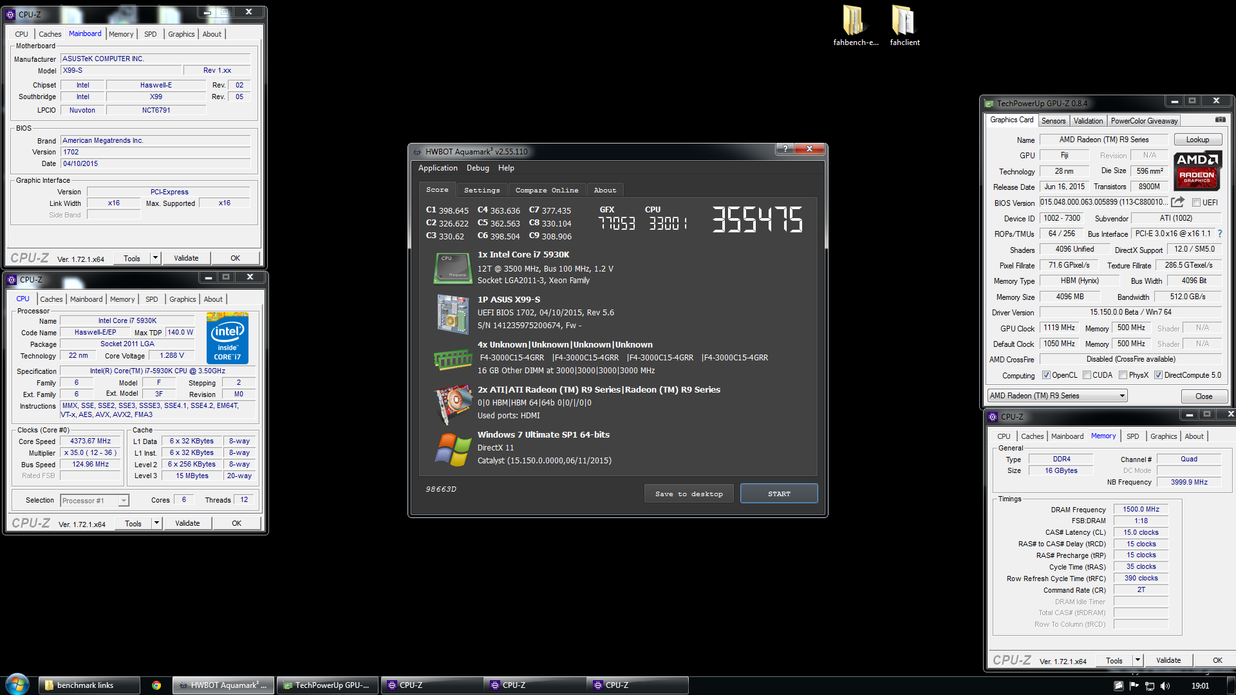Open benchmark links folder in taskbar
Screen dimensions: 1236x695
point(89,685)
